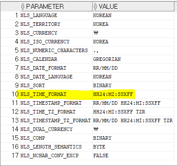Select the NLS_NUMERIC_CHARACTERS parameter cell
Image resolution: width=177 pixels, height=166 pixels.
click(x=56, y=50)
